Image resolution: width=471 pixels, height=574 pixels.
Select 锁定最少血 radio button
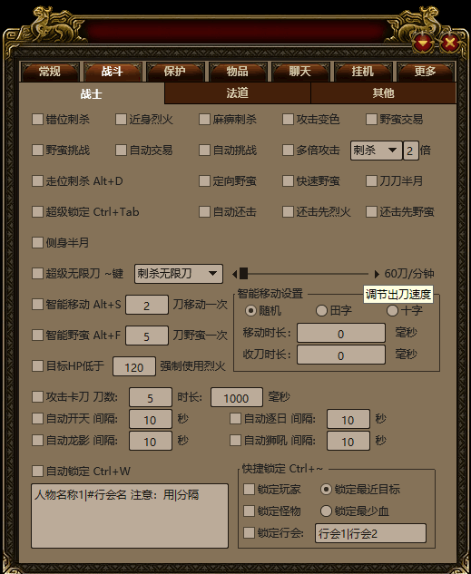(x=326, y=511)
